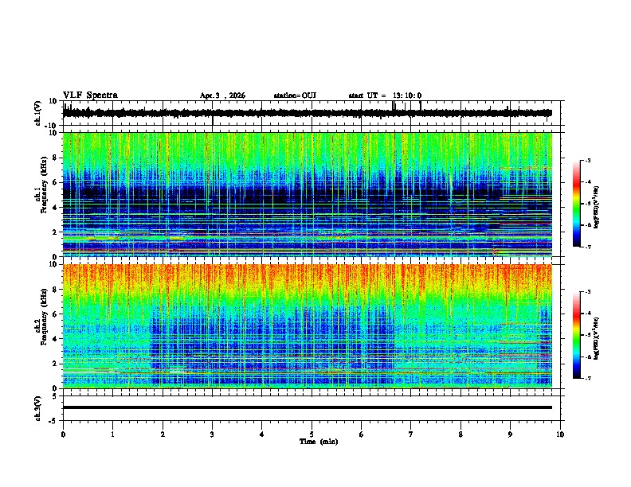Click the time axis tick label "0"
This screenshot has width=631, height=487.
pos(63,434)
